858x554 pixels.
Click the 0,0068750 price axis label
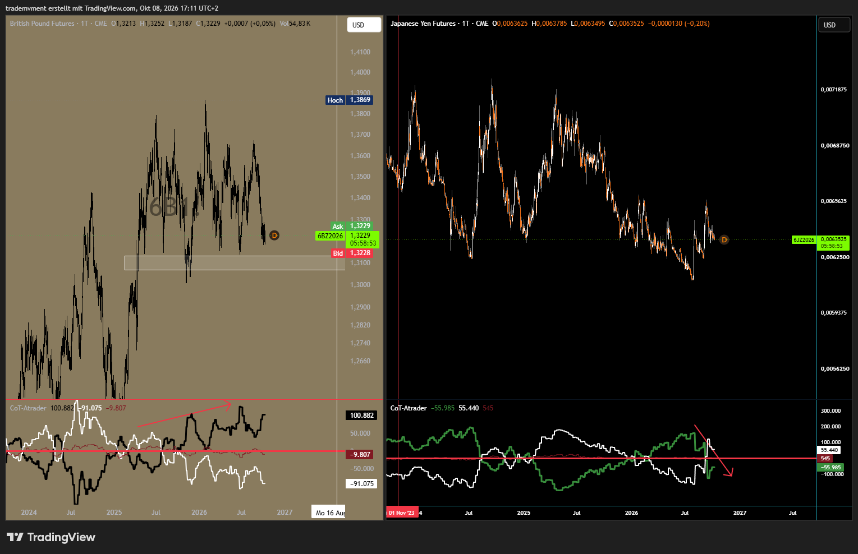[x=834, y=146]
